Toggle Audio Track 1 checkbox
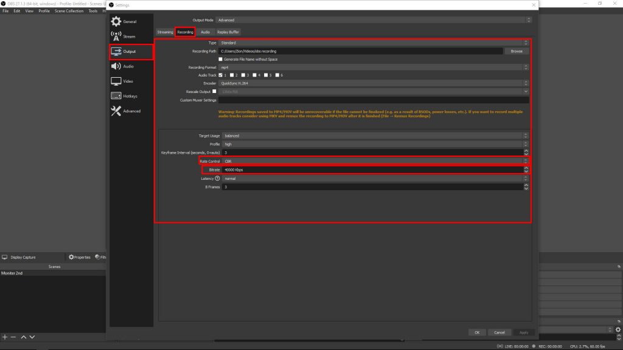 pos(220,75)
